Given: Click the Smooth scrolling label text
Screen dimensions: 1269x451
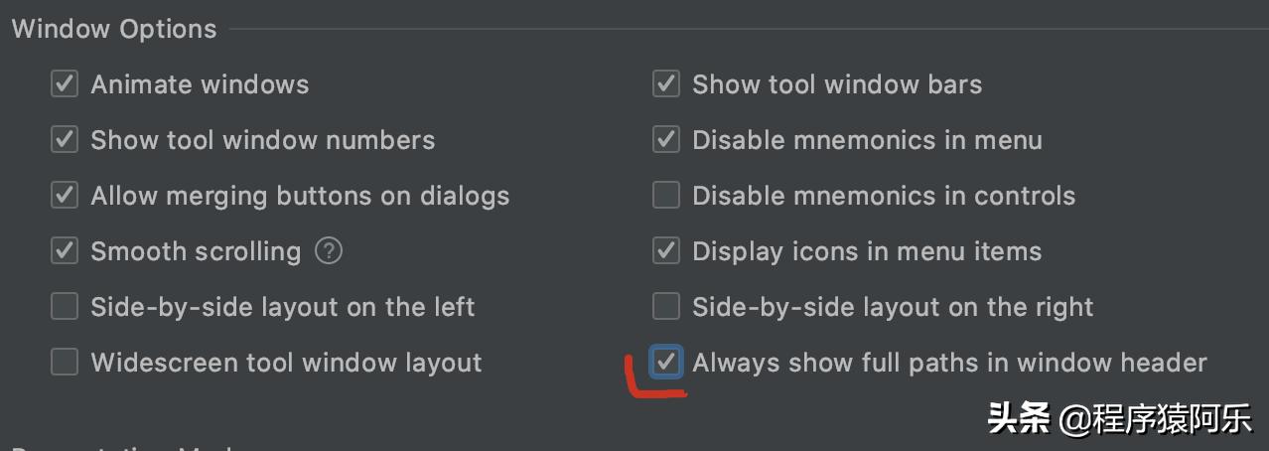Looking at the screenshot, I should pyautogui.click(x=196, y=251).
